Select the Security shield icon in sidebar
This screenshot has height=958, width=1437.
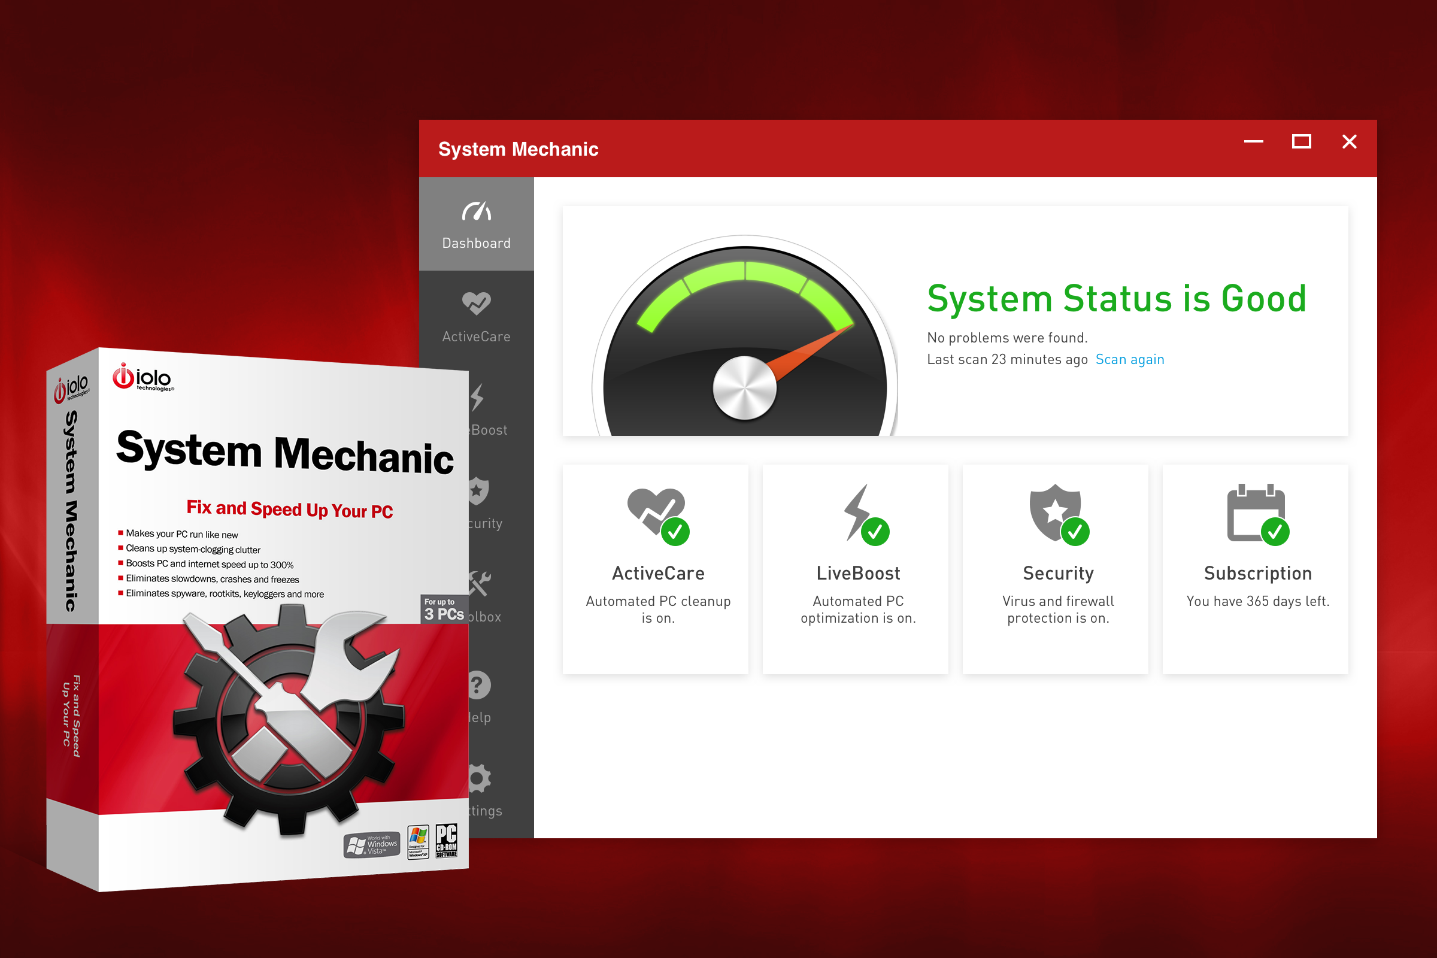pos(479,490)
